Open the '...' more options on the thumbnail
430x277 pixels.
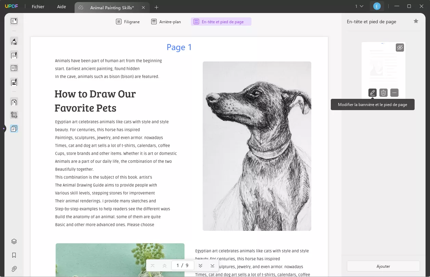394,92
